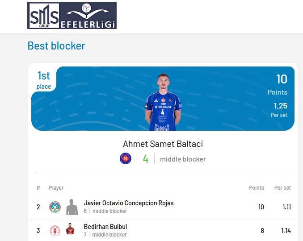The height and width of the screenshot is (241, 303).
Task: Open Bedirhan Bulbul's player name link
Action: coord(105,227)
